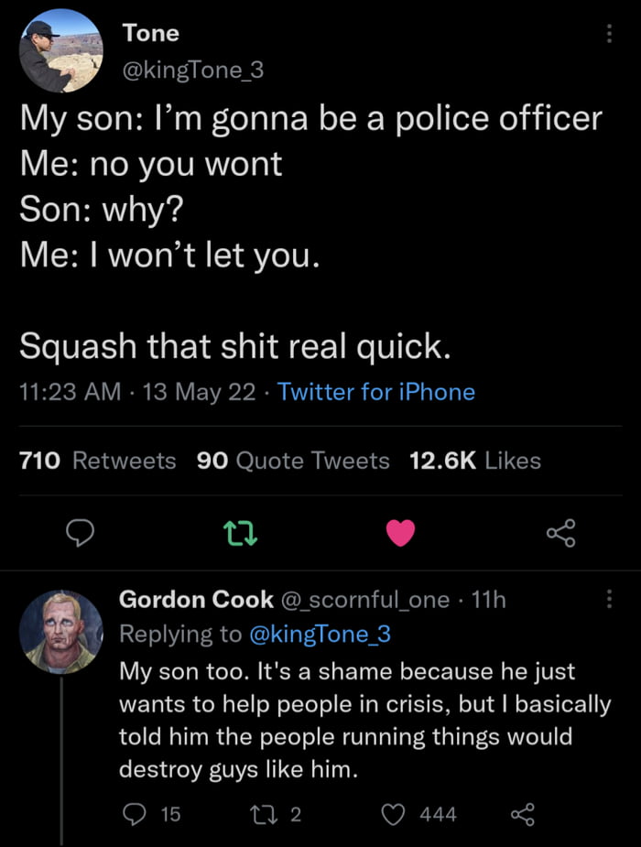Share Tone's tweet using share icon

(560, 532)
